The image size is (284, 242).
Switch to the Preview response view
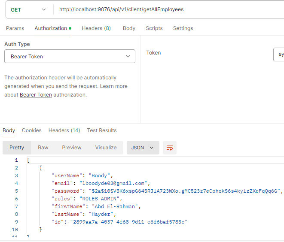72,148
